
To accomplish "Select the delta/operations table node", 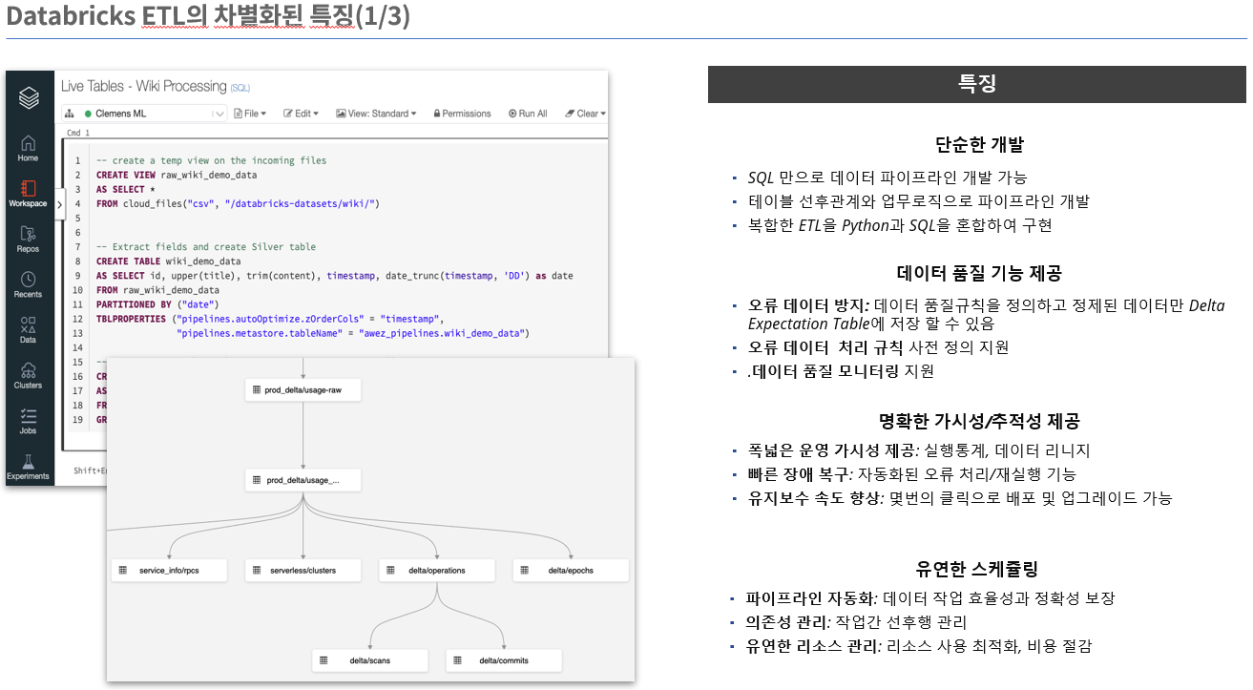I will pos(437,571).
